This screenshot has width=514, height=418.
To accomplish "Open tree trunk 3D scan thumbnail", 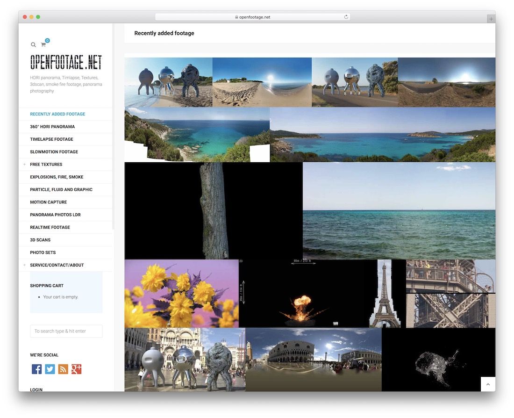I will pos(214,211).
